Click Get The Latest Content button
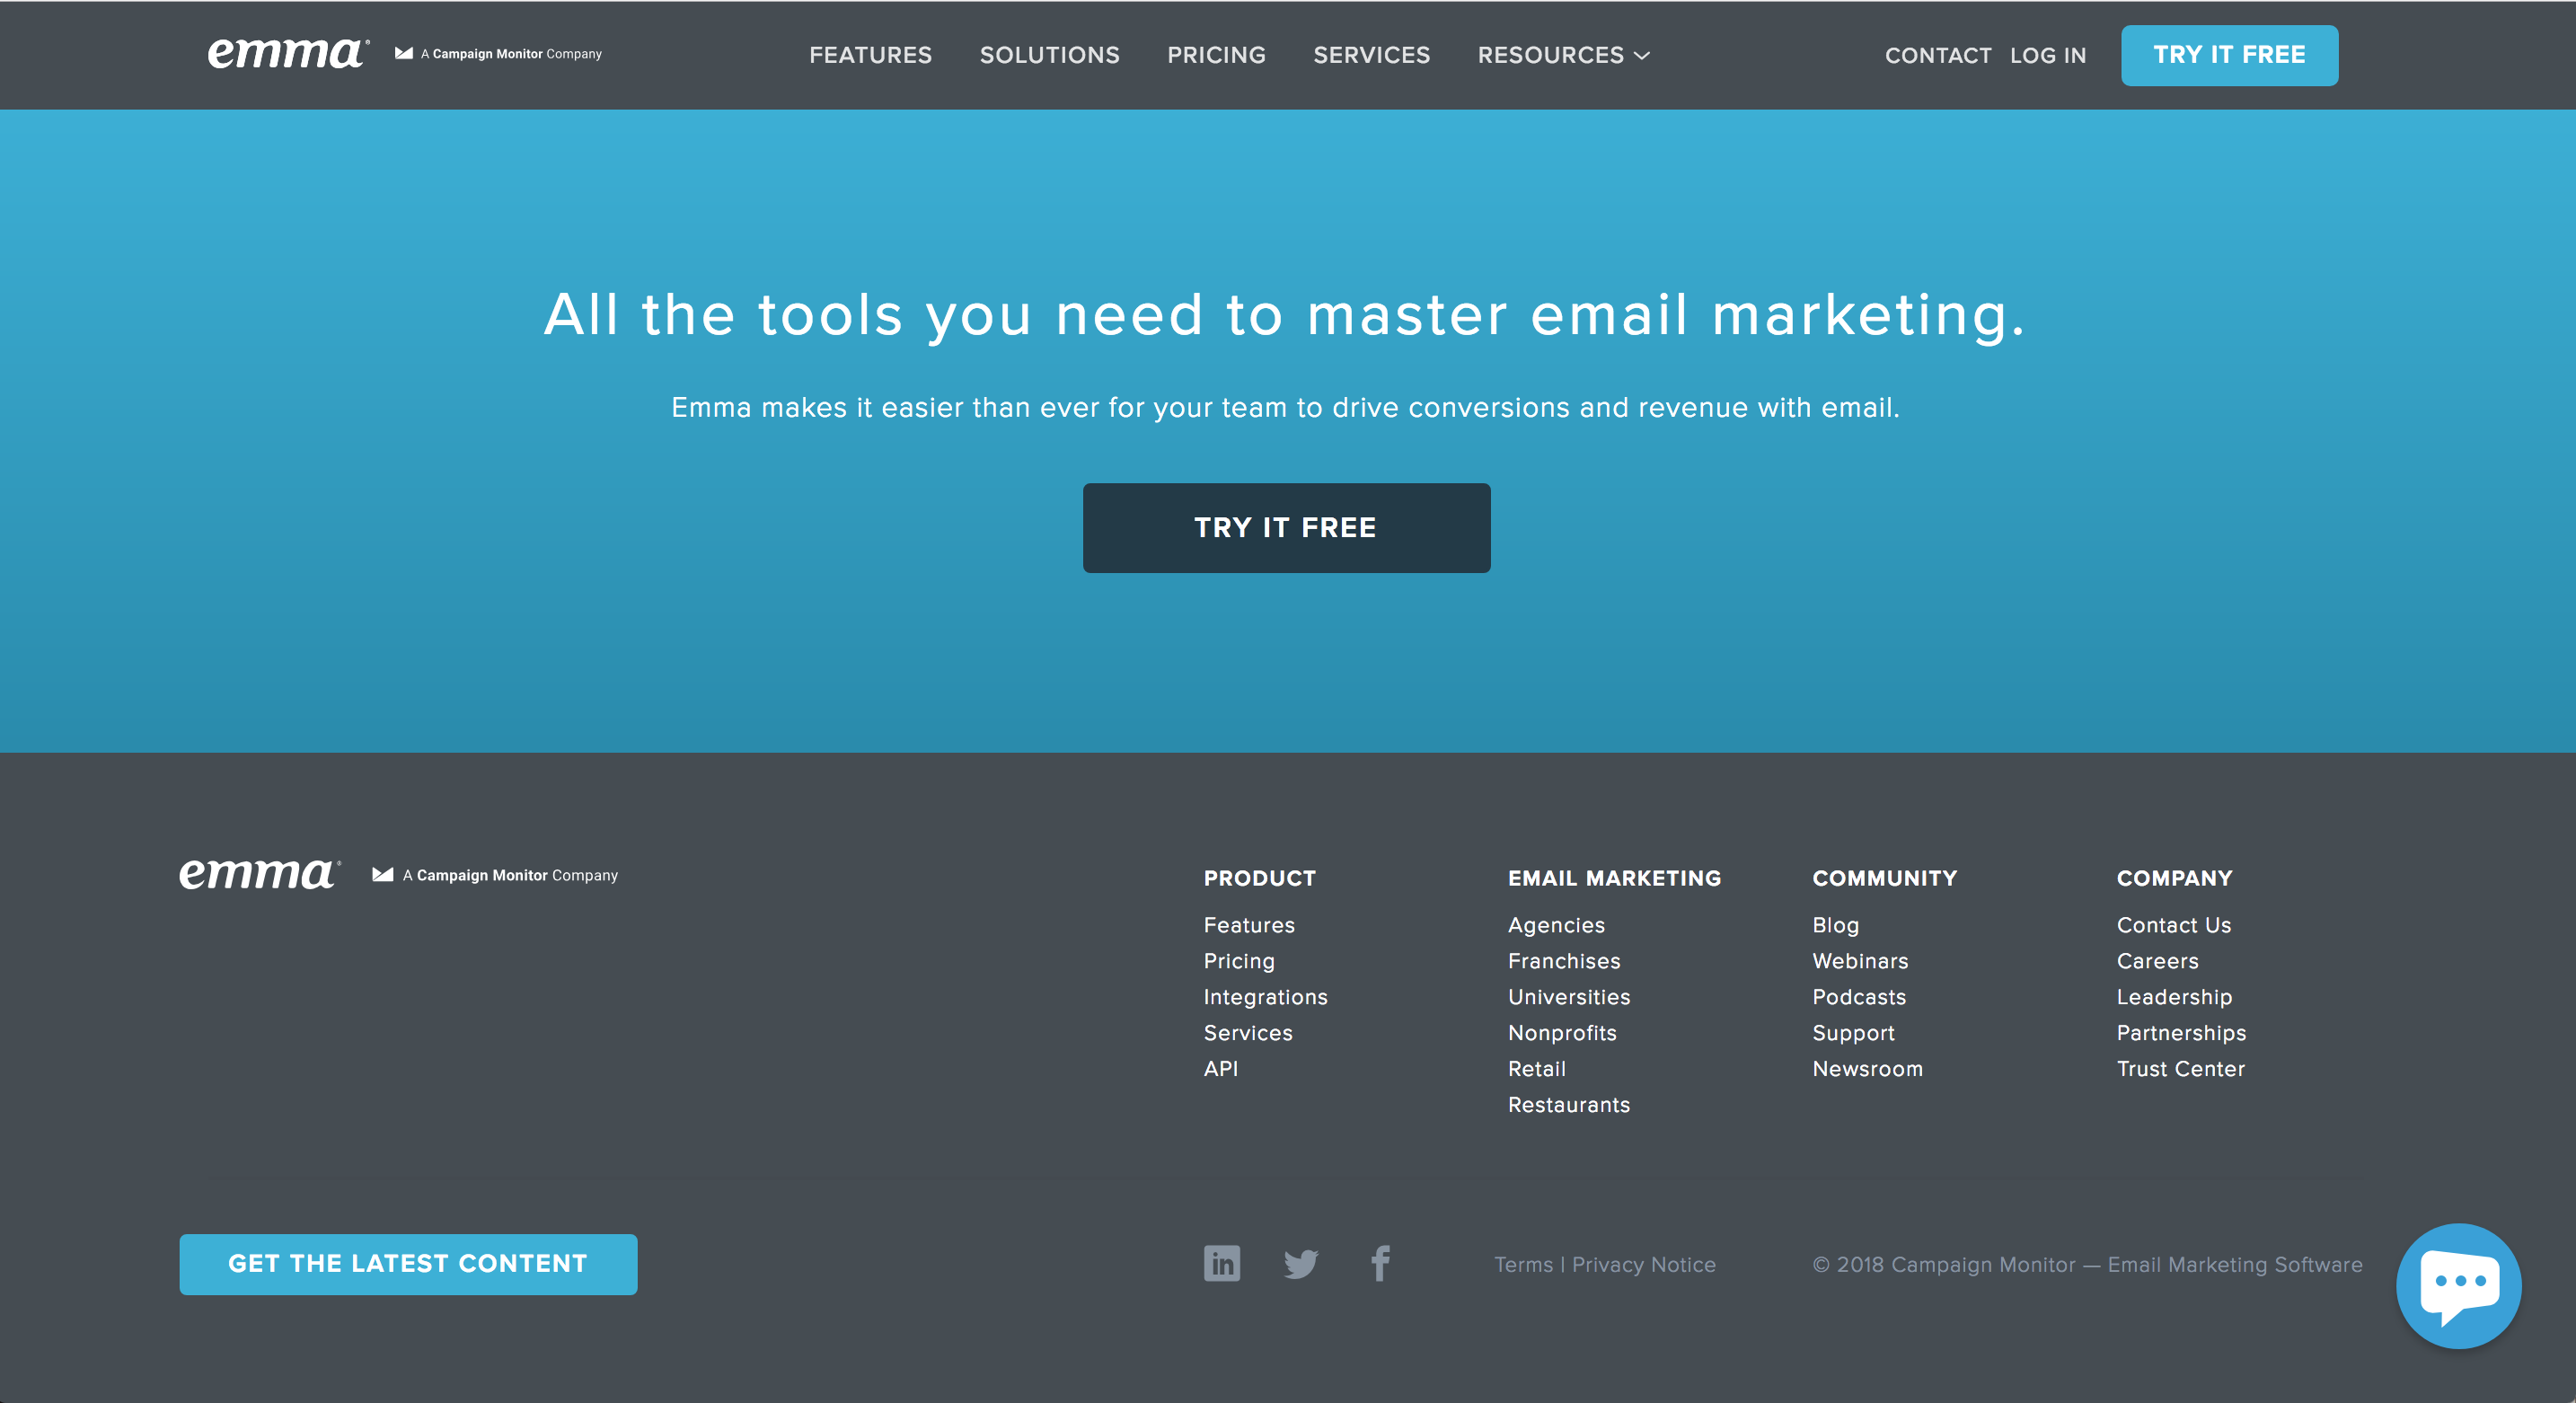The image size is (2576, 1403). 408,1264
